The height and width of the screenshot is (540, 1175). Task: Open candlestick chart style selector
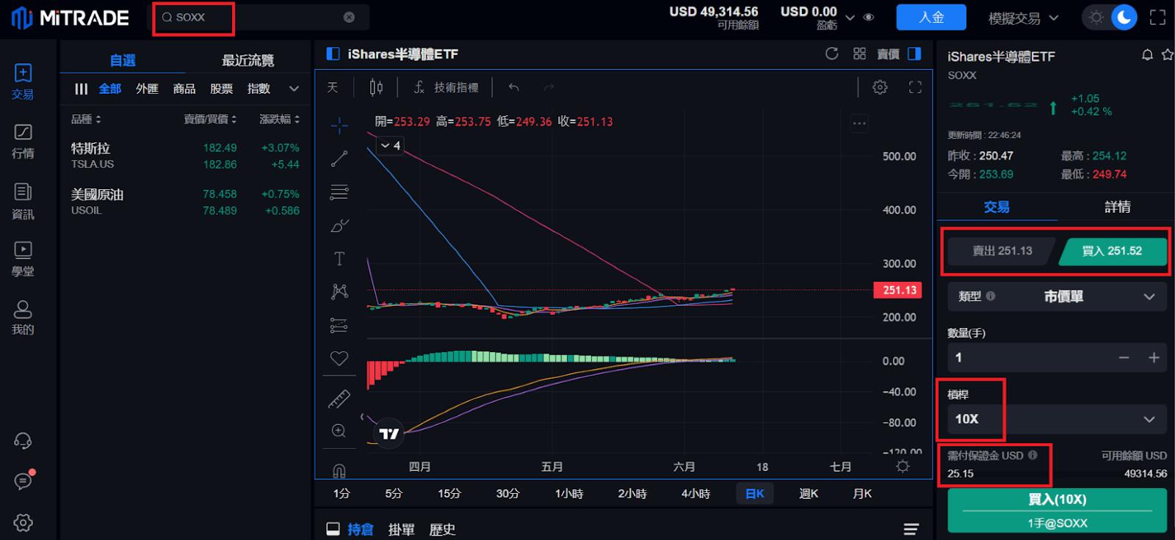[x=376, y=87]
